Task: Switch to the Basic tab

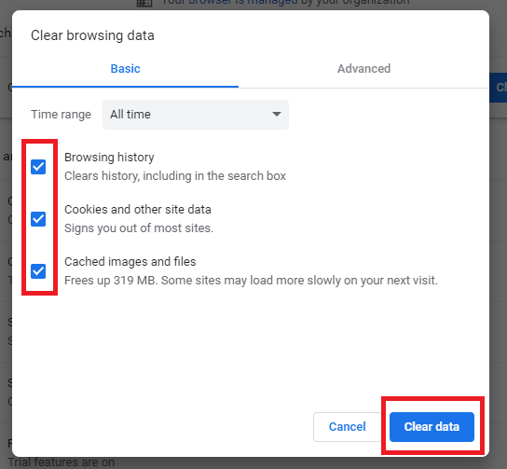Action: (x=125, y=69)
